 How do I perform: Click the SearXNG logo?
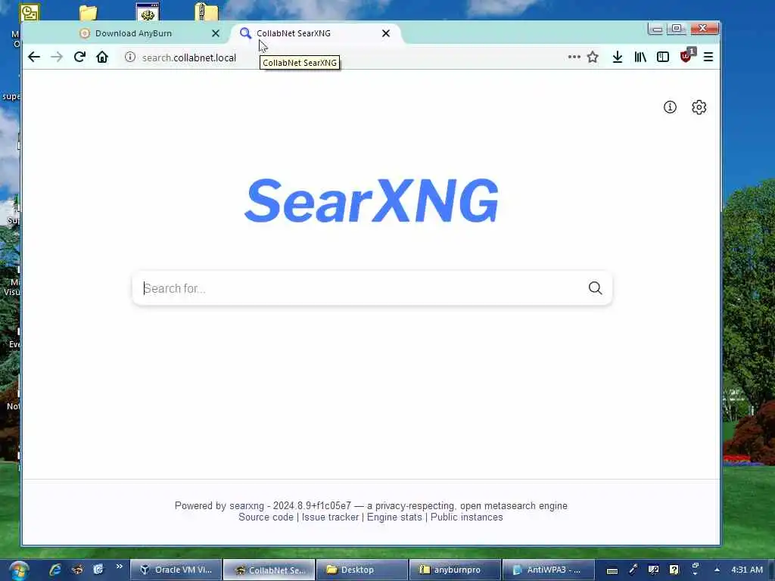tap(372, 200)
